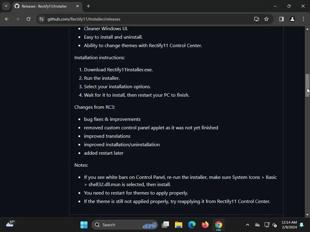The image size is (310, 232).
Task: Click the text 'improved installation/uninstallation'
Action: pyautogui.click(x=122, y=145)
